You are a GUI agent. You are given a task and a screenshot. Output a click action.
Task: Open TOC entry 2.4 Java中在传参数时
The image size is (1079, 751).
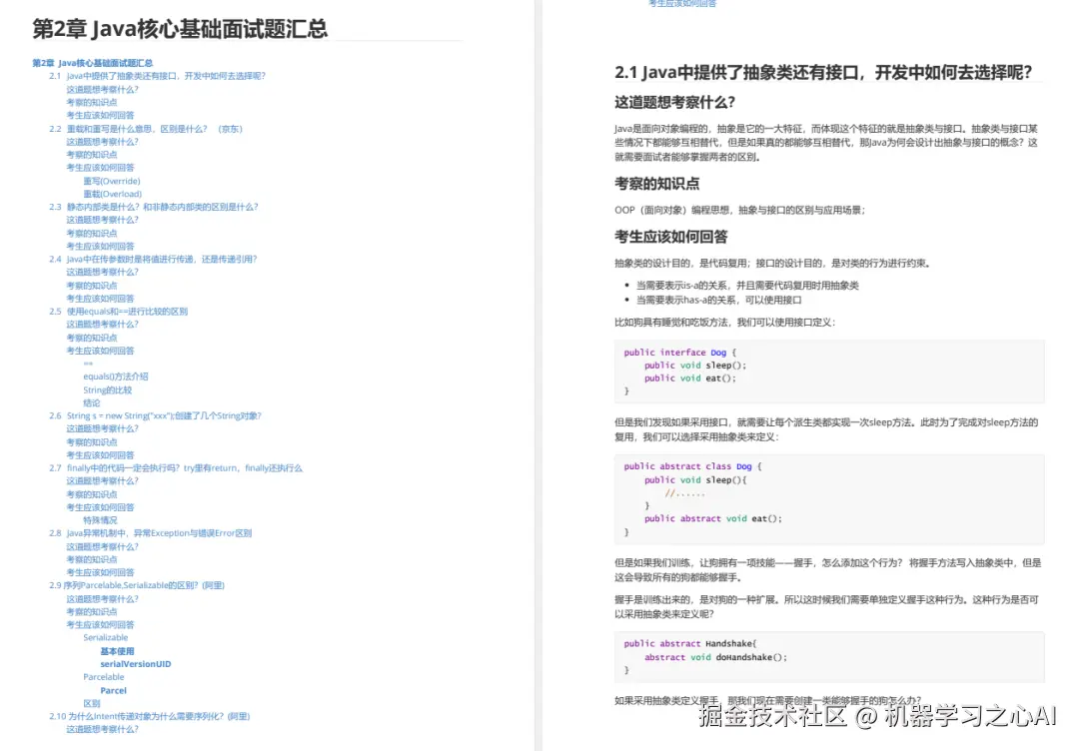click(153, 260)
